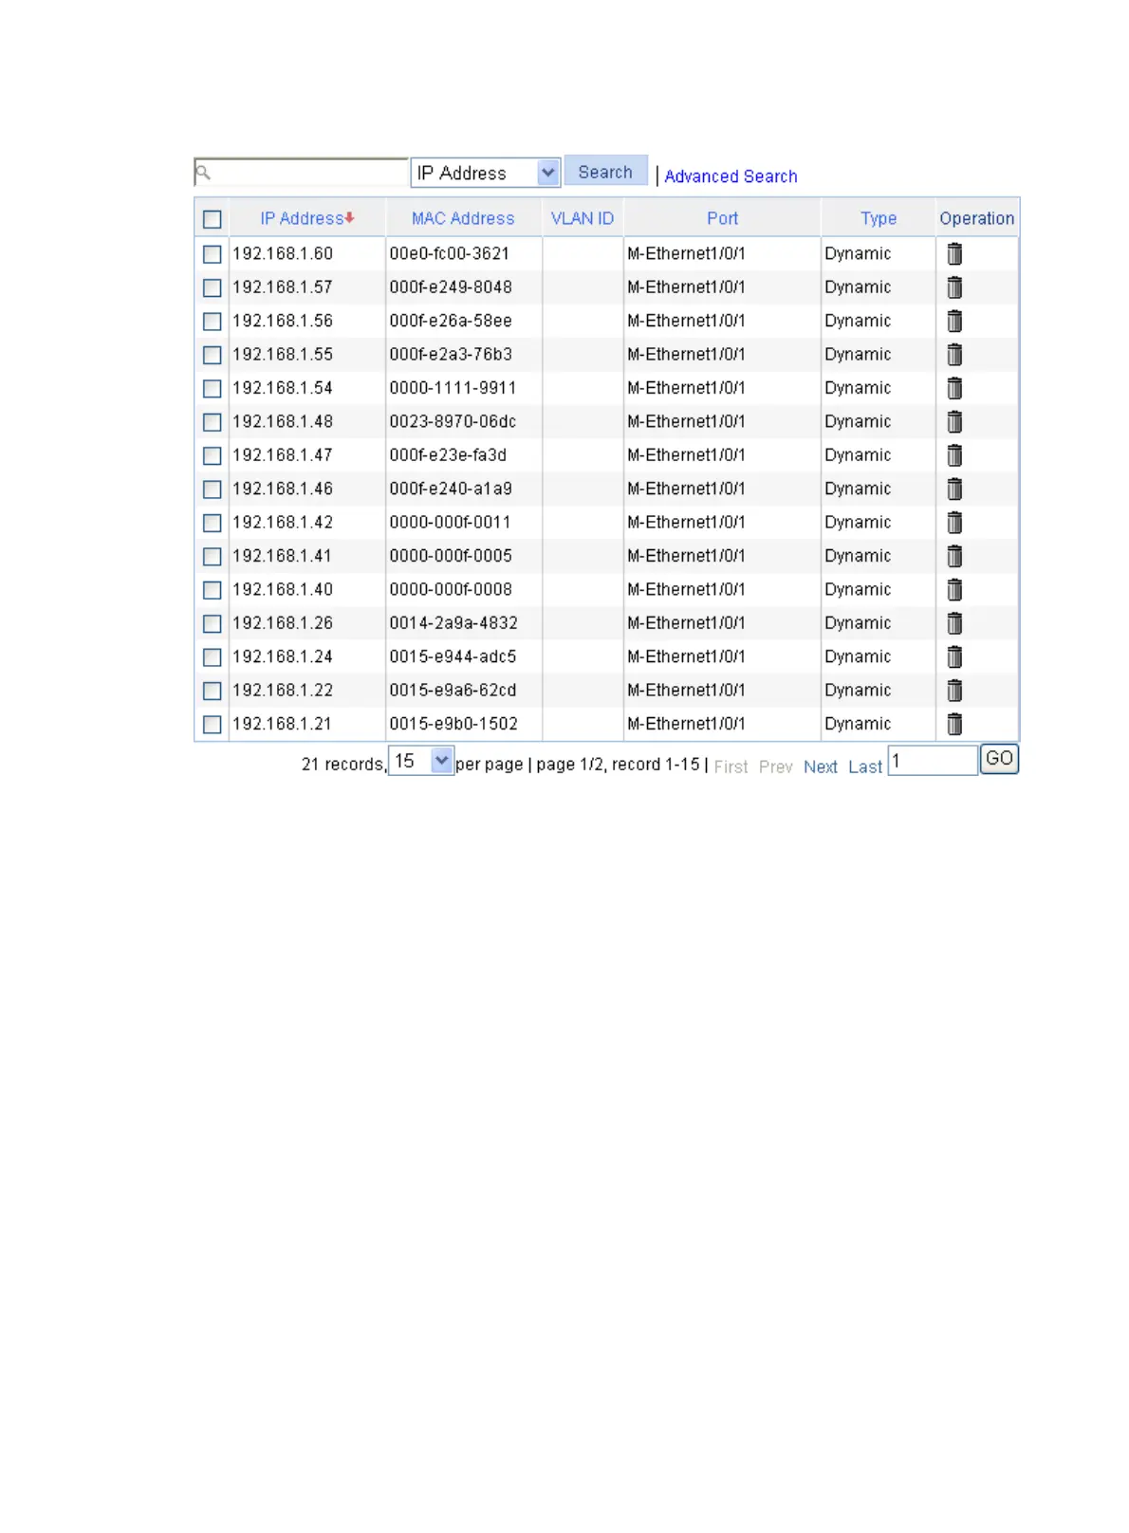Image resolution: width=1129 pixels, height=1533 pixels.
Task: Click the Operation column header
Action: tap(977, 218)
